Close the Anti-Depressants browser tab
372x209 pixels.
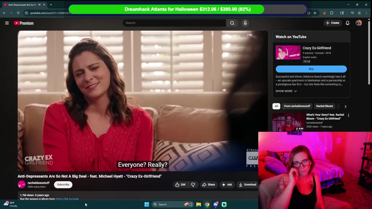coord(44,5)
